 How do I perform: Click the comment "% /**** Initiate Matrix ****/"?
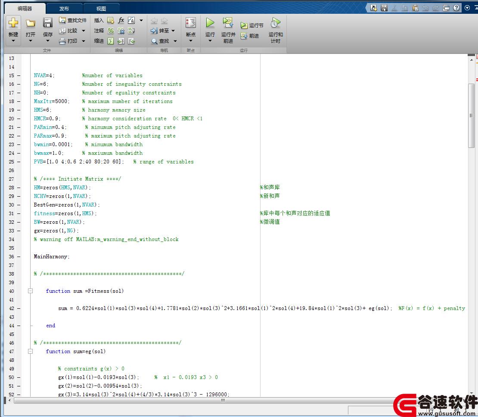coord(78,179)
